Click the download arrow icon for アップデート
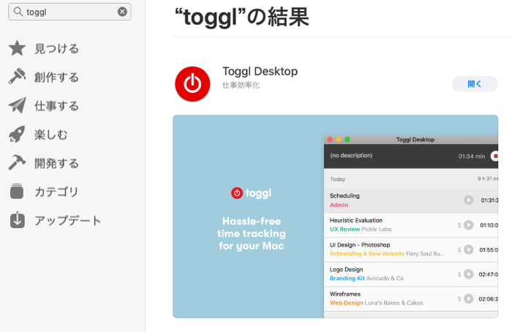The width and height of the screenshot is (512, 332). click(x=17, y=219)
